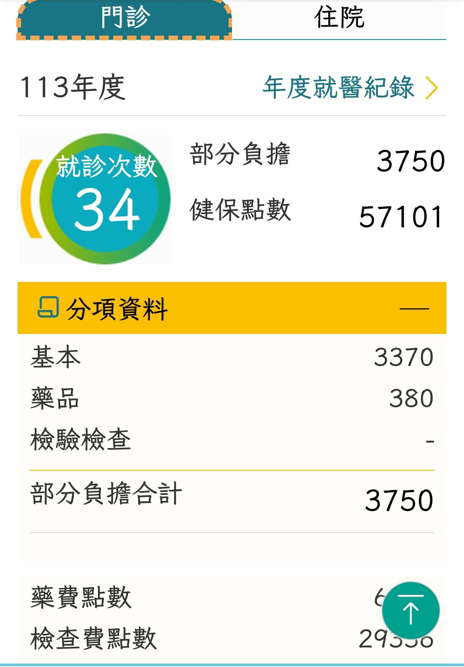Tap the 藥費點數 row label
The image size is (464, 667).
click(x=81, y=597)
